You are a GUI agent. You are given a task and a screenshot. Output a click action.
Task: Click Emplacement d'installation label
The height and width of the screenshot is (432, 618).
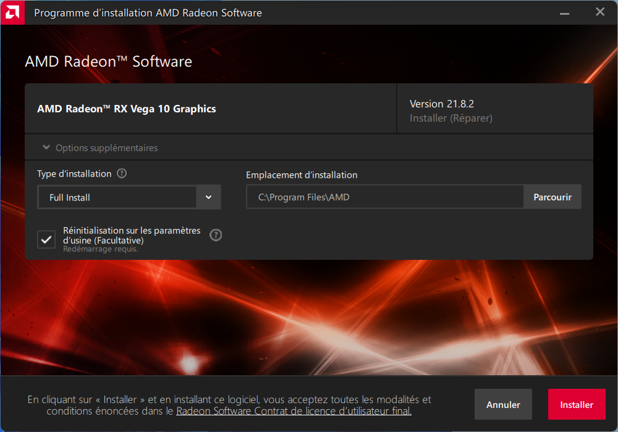(x=302, y=175)
